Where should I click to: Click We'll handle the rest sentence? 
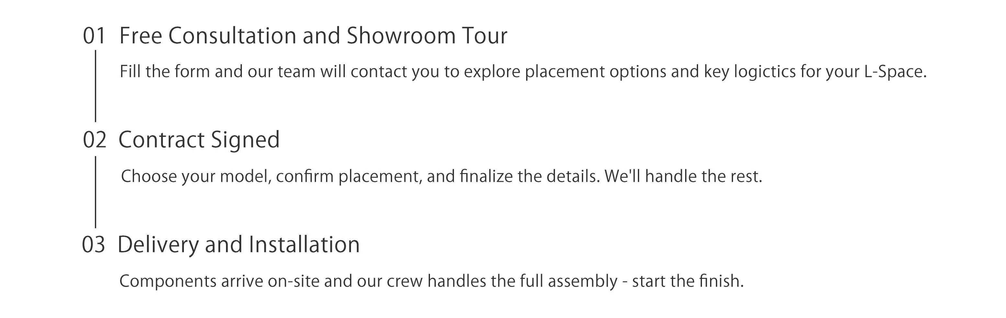(x=684, y=176)
